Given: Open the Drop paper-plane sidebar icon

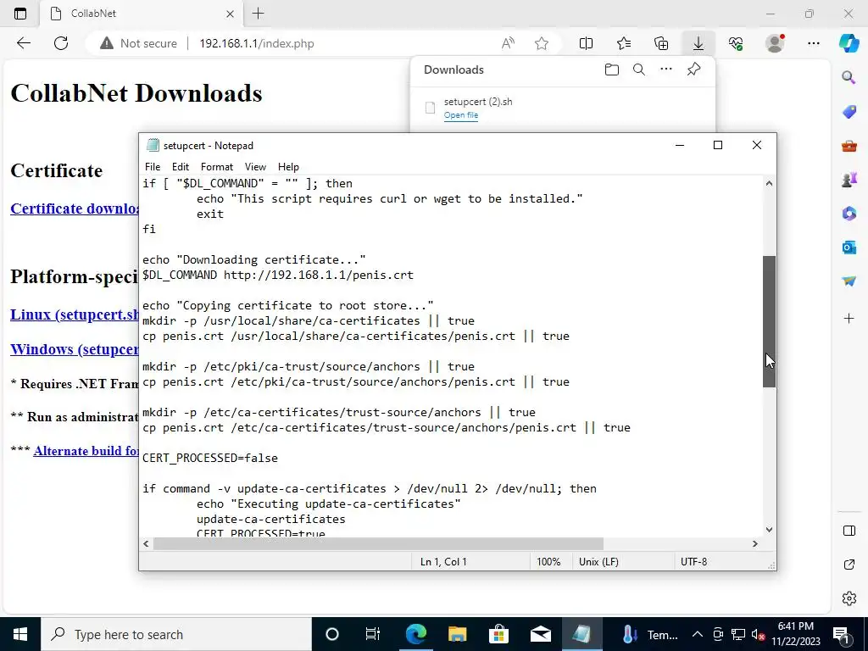Looking at the screenshot, I should tap(849, 281).
